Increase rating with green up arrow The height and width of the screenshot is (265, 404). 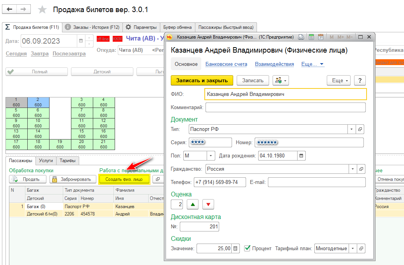coord(193,205)
